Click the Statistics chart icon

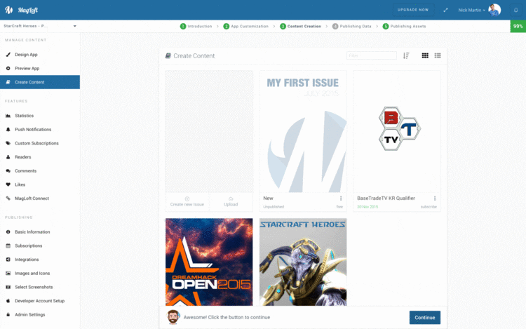tap(8, 116)
